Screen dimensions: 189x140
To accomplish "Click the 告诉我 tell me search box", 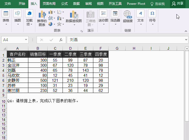I will 157,4.
